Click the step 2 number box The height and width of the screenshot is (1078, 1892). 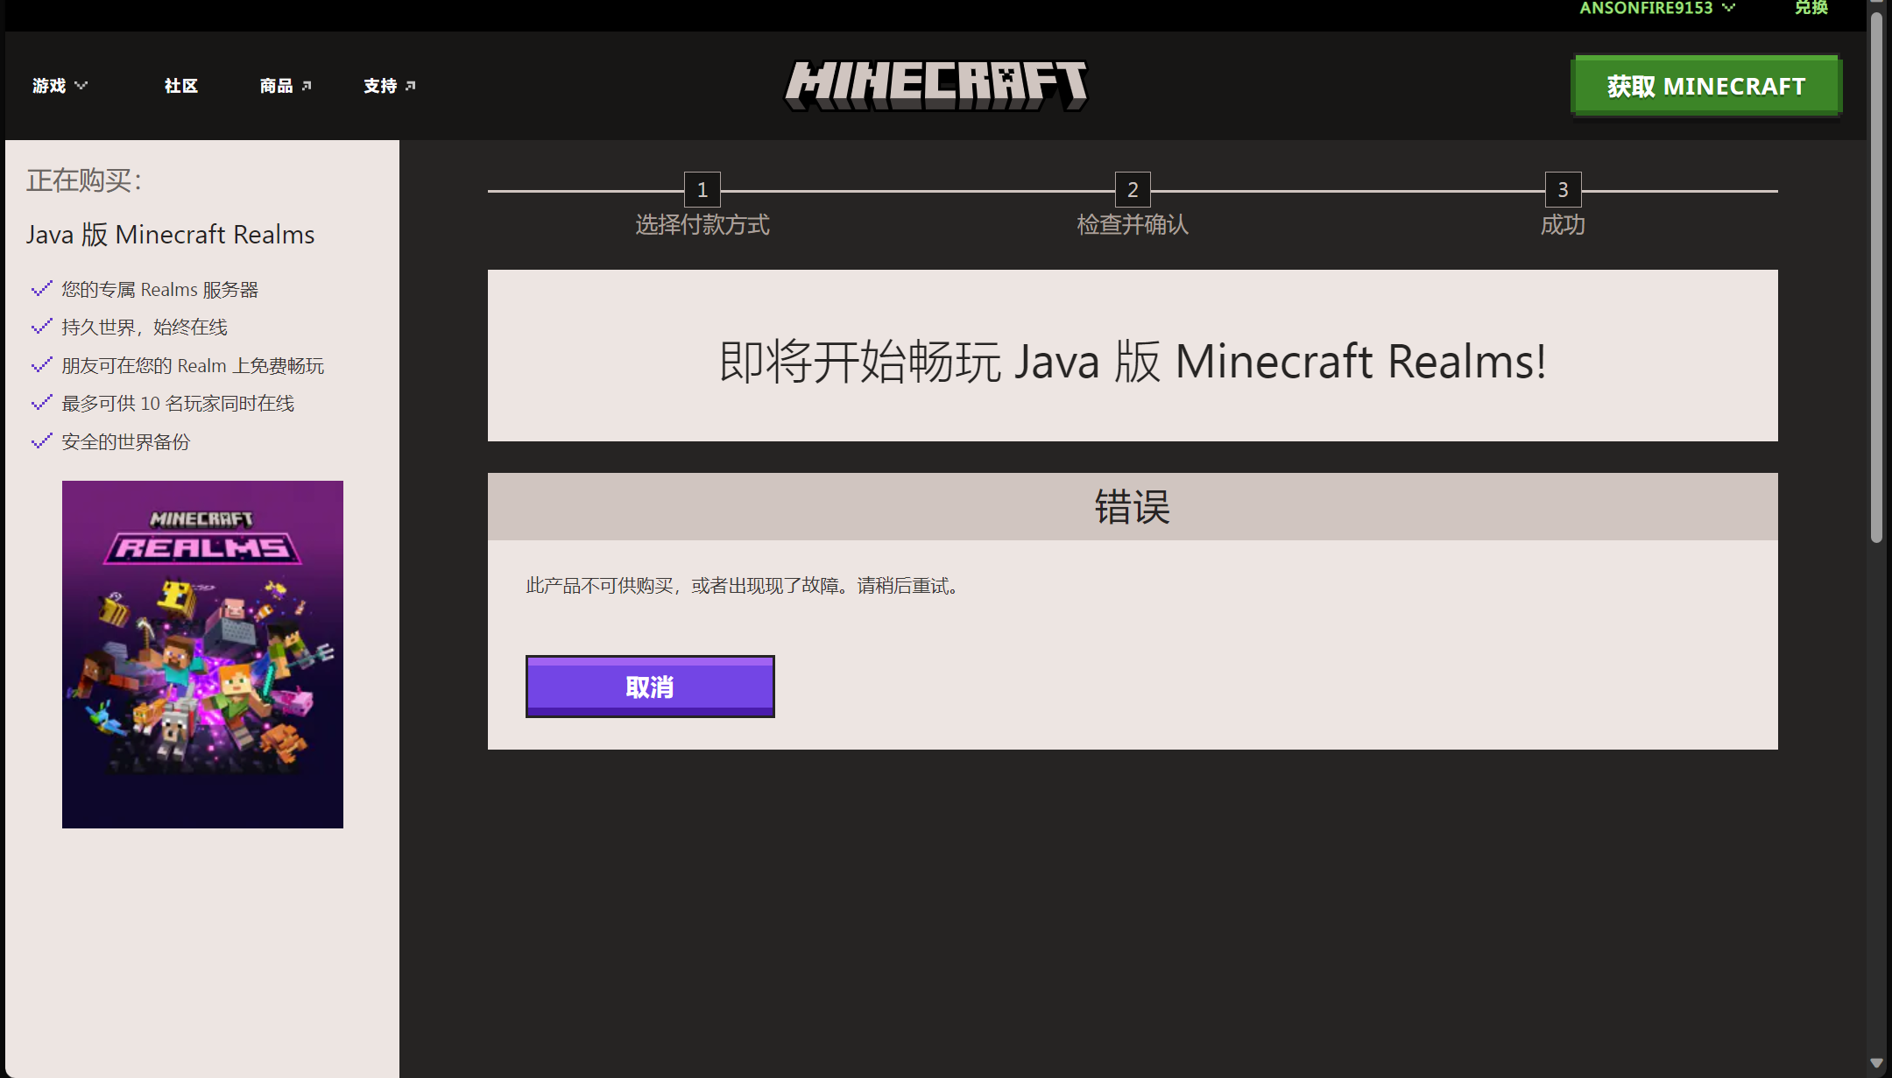pos(1132,189)
